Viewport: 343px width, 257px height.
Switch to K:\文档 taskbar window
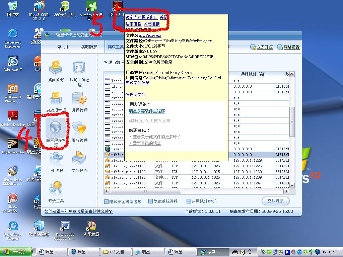coord(116,252)
